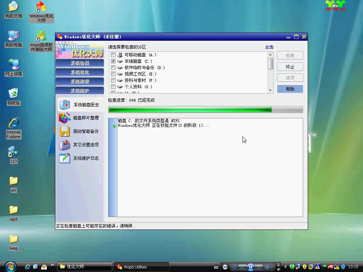Click log line 正在校验文件(3 的阶段 1)
The image size is (363, 272).
pos(163,125)
